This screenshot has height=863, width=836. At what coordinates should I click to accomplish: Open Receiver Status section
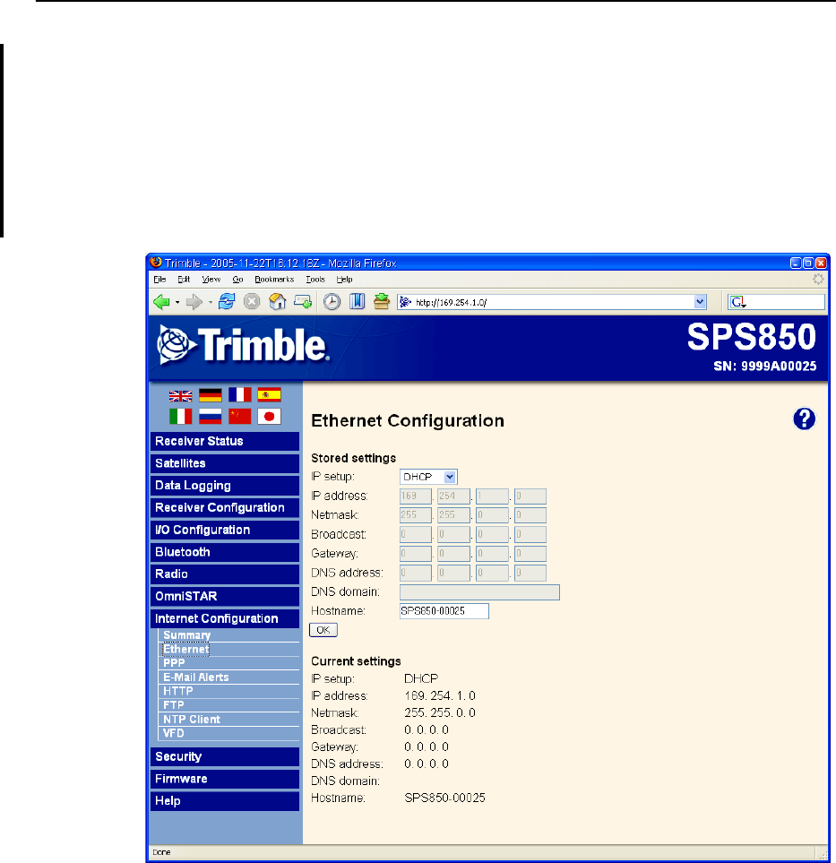coord(225,441)
